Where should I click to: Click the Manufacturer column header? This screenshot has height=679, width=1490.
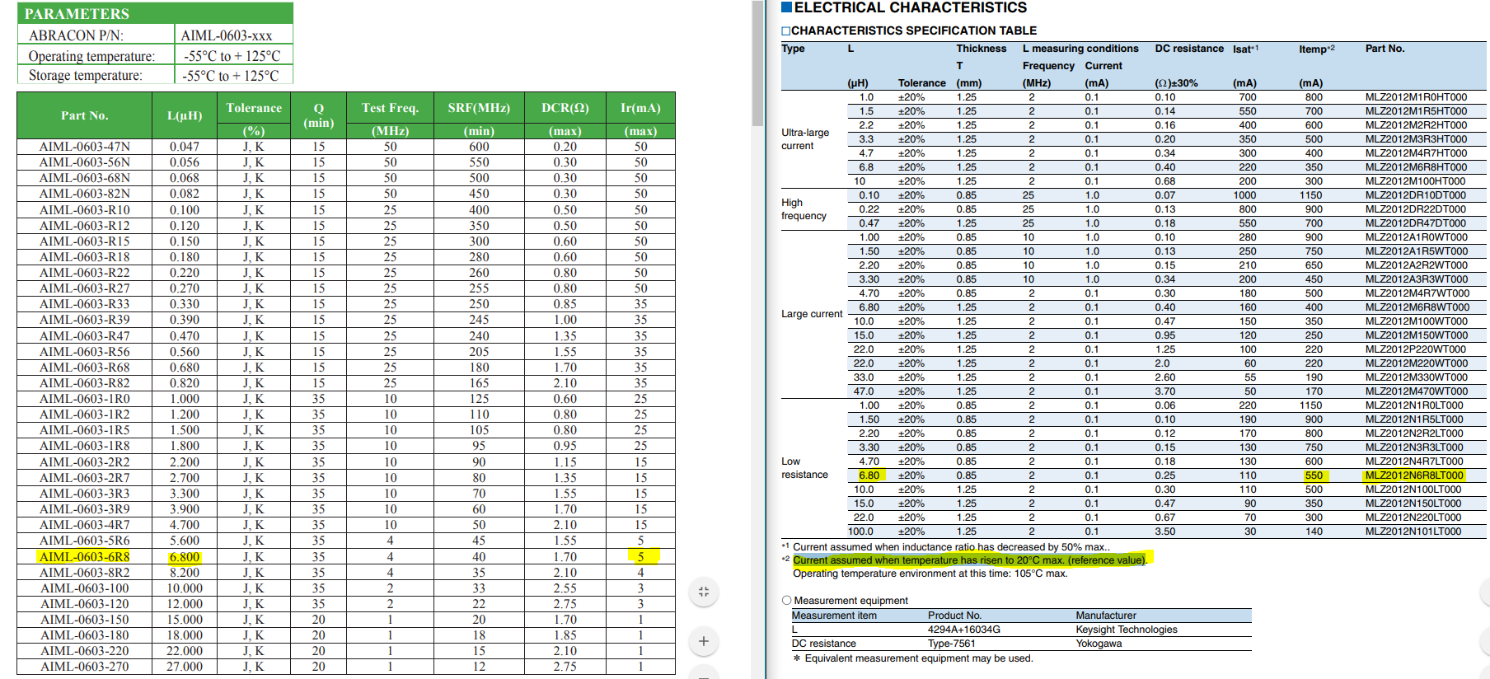point(1106,616)
